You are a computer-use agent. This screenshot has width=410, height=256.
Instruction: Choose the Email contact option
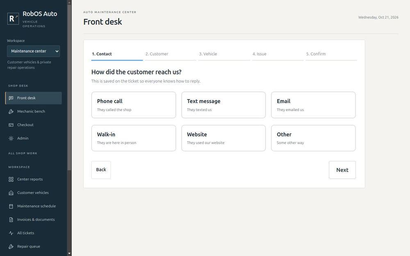pyautogui.click(x=314, y=105)
